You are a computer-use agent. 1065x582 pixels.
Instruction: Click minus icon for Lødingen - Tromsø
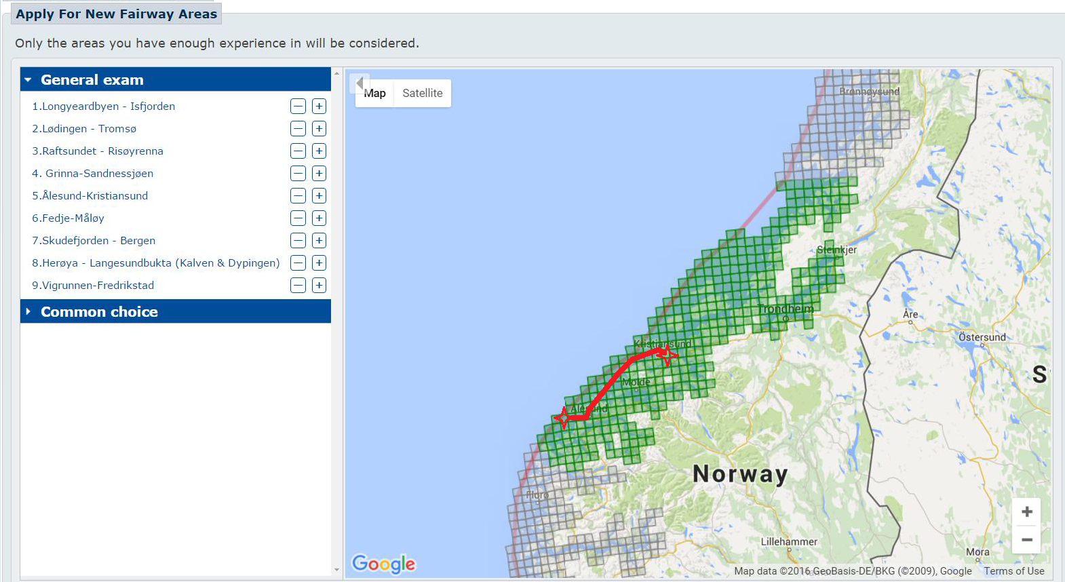pos(298,129)
